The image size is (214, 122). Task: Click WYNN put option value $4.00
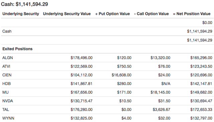coord(126,118)
